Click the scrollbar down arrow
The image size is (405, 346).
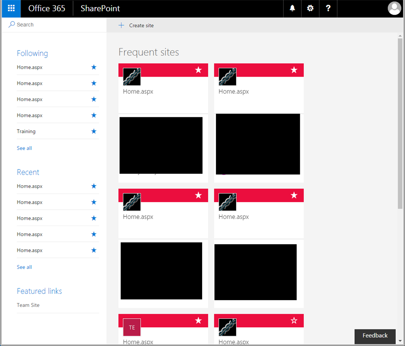point(400,340)
